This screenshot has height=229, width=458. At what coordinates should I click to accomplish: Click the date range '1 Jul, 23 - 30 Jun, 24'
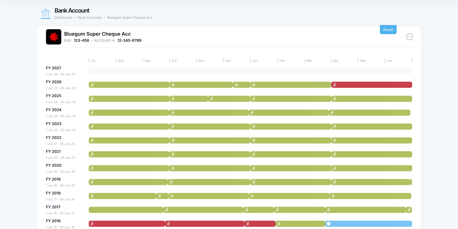pos(61,116)
